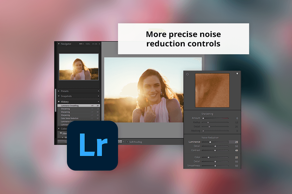292x194 pixels.
Task: Click the Luminance value field showing 29
Action: [234, 142]
